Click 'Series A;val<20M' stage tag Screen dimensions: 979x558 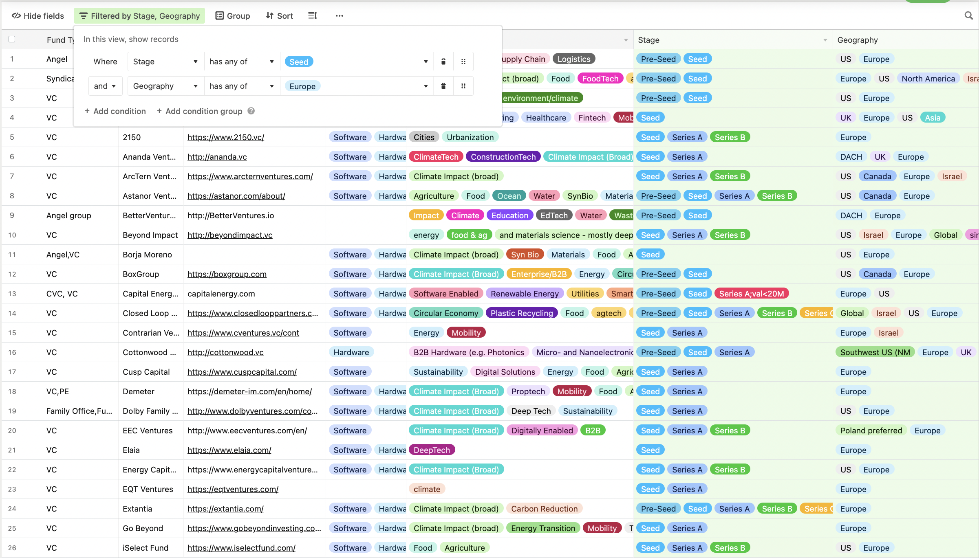[752, 294]
